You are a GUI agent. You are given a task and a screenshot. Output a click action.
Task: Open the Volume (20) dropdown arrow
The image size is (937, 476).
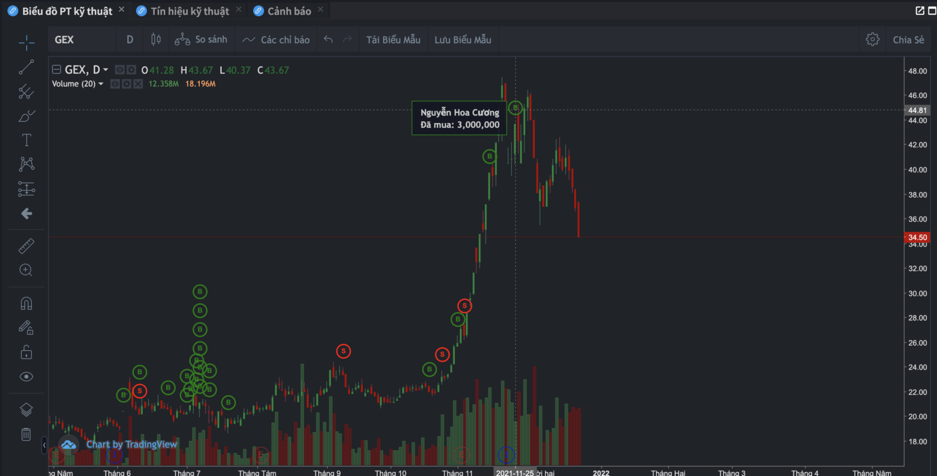pos(101,84)
